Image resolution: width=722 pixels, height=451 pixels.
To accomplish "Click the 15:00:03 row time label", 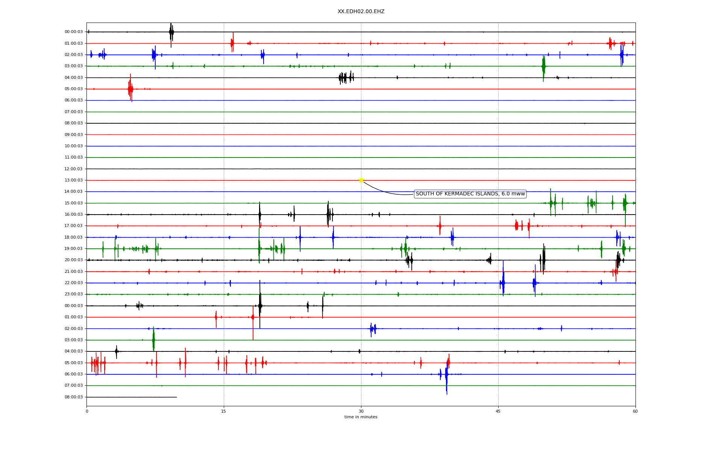I will click(x=74, y=203).
